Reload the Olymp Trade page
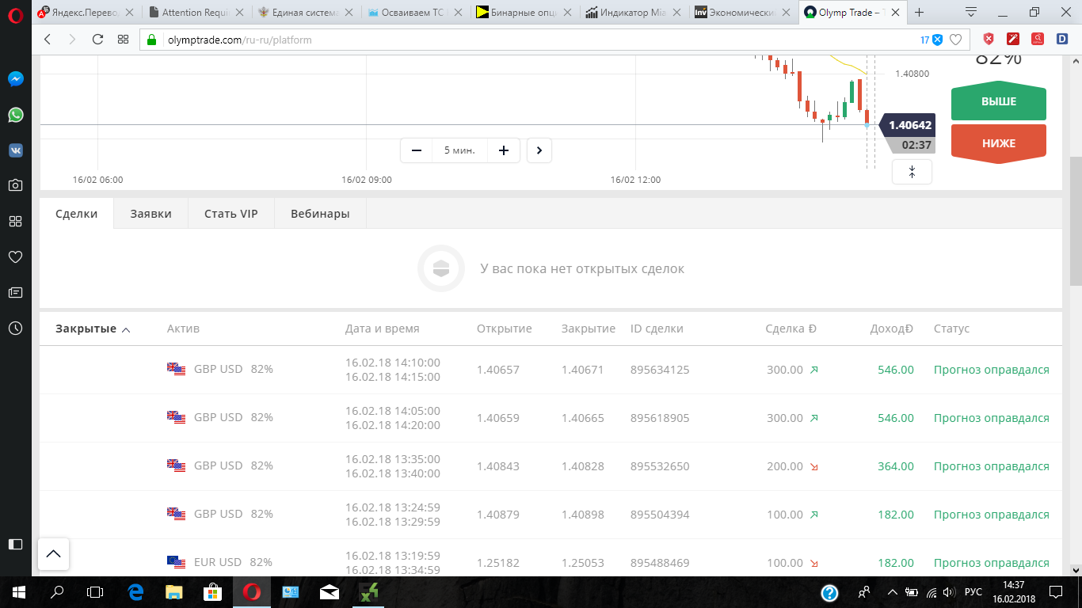 pos(97,40)
